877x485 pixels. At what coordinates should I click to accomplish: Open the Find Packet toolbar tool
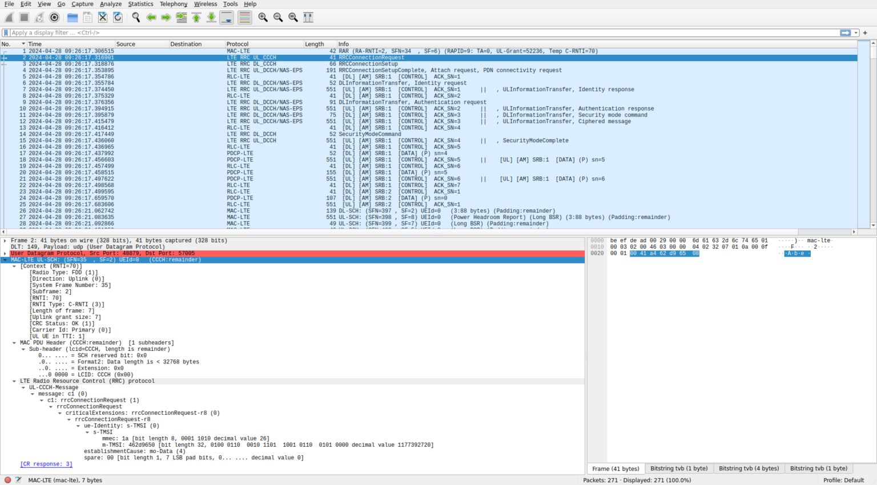[136, 17]
